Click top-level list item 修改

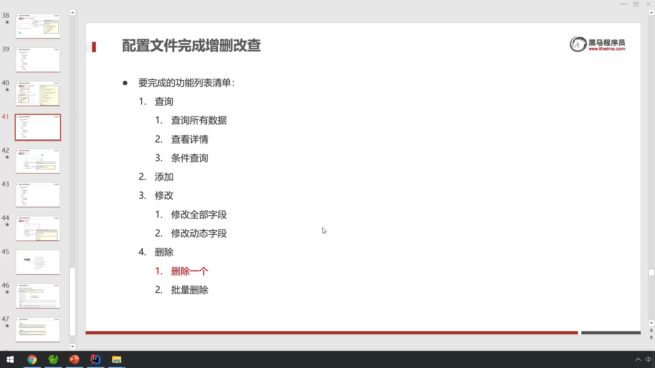[x=164, y=196]
